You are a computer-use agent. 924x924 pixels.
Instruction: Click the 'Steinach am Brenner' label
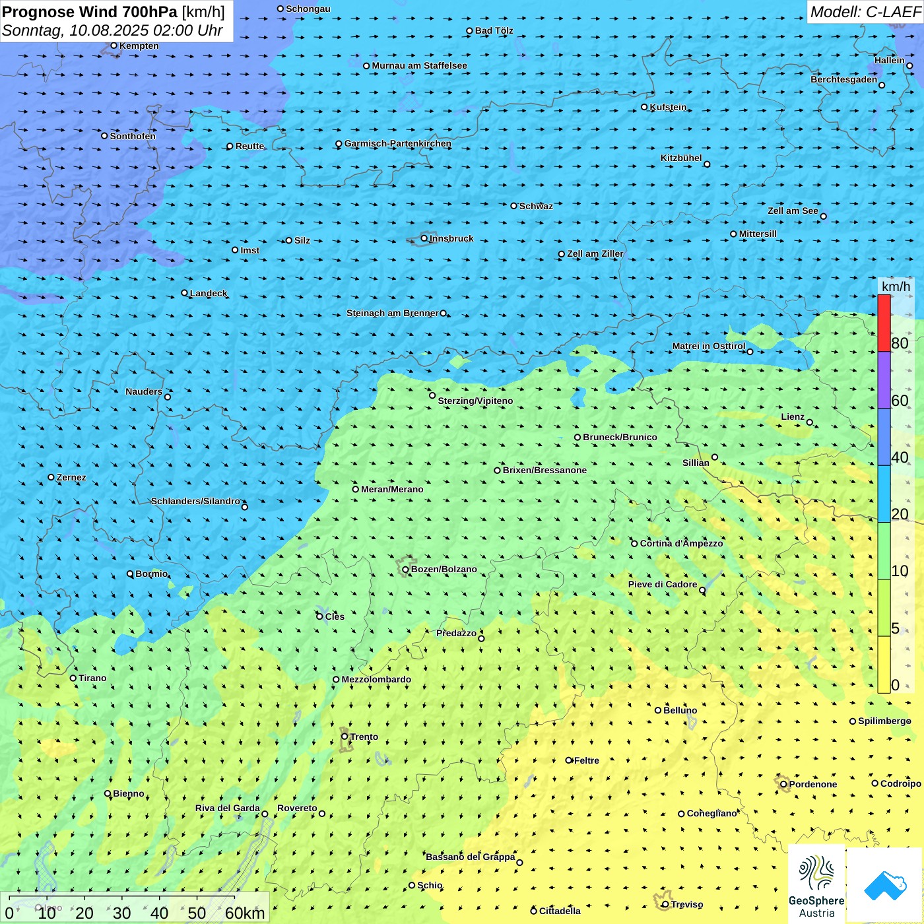393,313
